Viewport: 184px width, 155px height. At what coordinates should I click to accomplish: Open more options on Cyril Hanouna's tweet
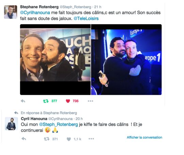[91, 139]
